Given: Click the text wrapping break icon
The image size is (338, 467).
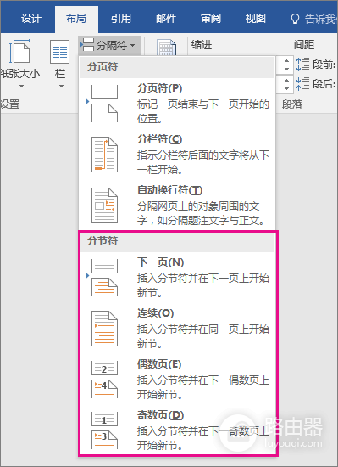Looking at the screenshot, I should pos(104,205).
